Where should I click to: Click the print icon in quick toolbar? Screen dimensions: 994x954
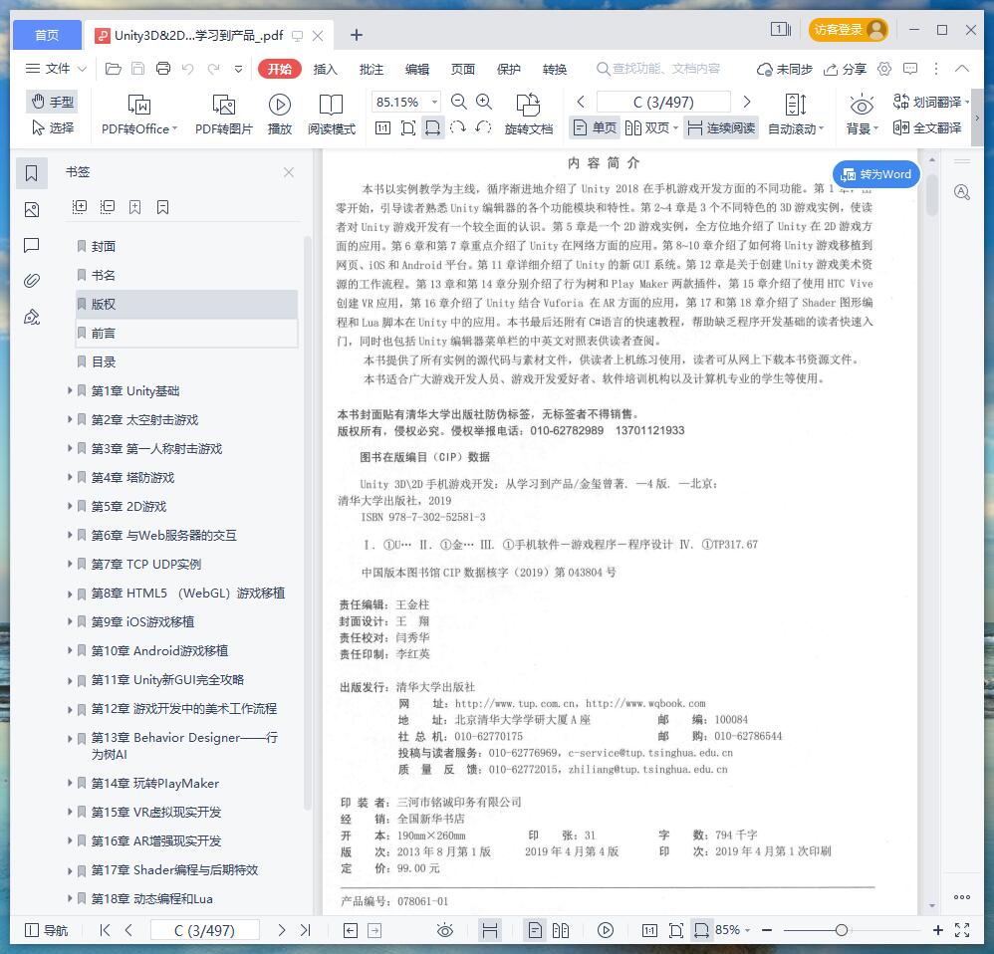[163, 69]
